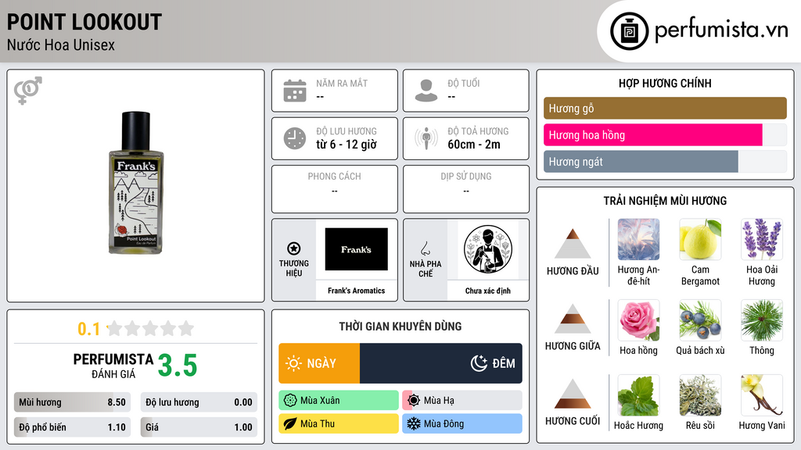Image resolution: width=801 pixels, height=450 pixels.
Task: Click the calendar icon for Năm ra mắt
Action: (295, 91)
